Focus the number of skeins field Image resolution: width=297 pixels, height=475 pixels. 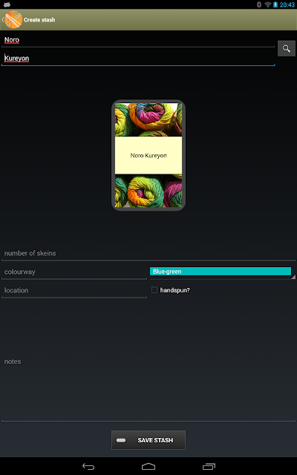[x=148, y=253]
